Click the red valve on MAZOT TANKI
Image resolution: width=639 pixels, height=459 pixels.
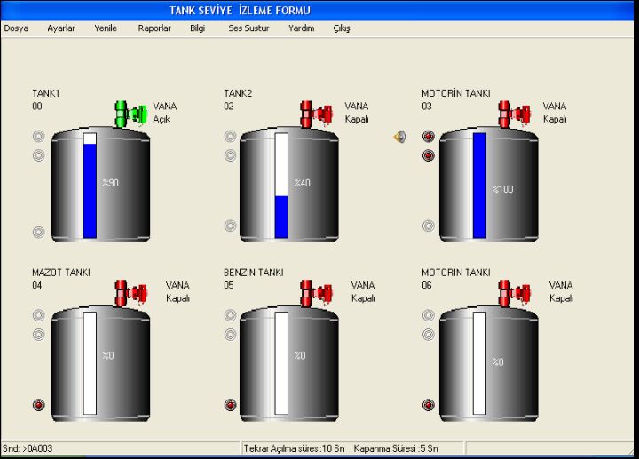click(x=130, y=292)
